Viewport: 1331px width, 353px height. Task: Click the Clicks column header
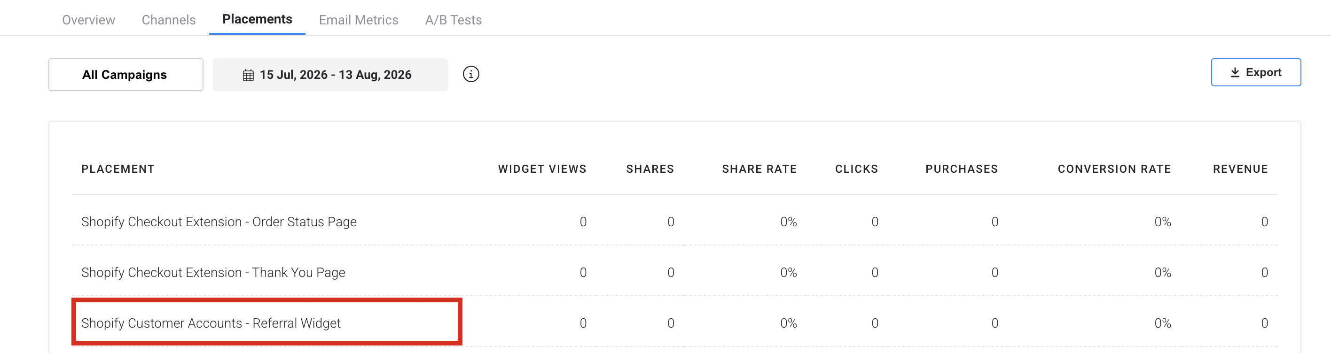856,169
